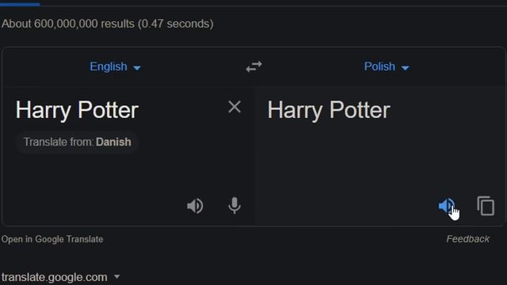
Task: Select the translated Harry Potter output text
Action: click(x=329, y=110)
